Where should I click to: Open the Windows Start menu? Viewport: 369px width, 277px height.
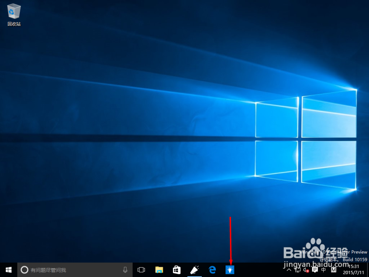pos(9,270)
